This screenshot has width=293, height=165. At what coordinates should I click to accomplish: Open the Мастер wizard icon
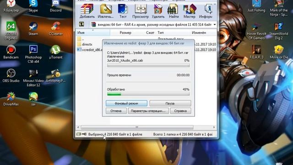tap(189, 11)
